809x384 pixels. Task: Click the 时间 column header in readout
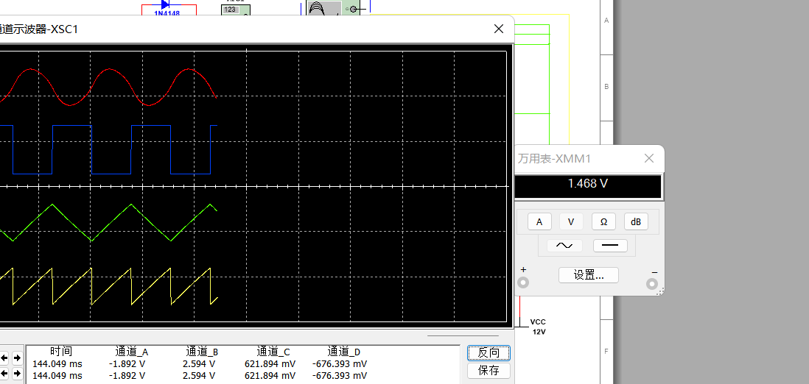[x=61, y=352]
